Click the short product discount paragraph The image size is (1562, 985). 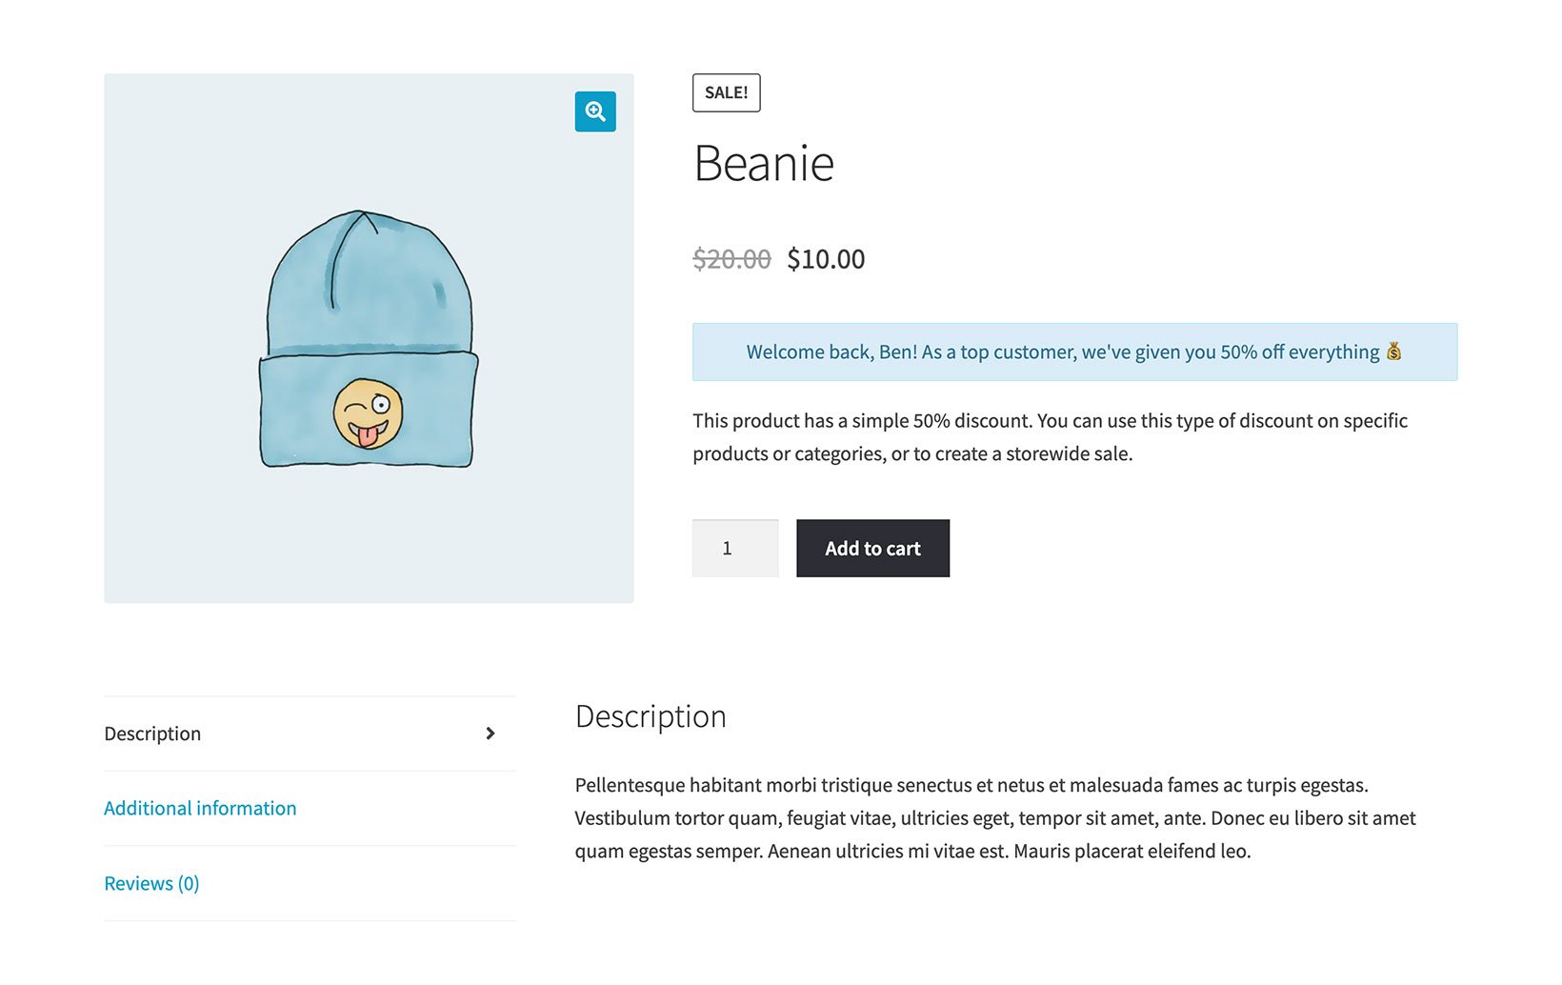point(1048,436)
